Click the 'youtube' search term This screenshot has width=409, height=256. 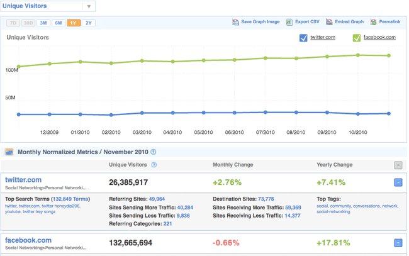click(x=13, y=212)
